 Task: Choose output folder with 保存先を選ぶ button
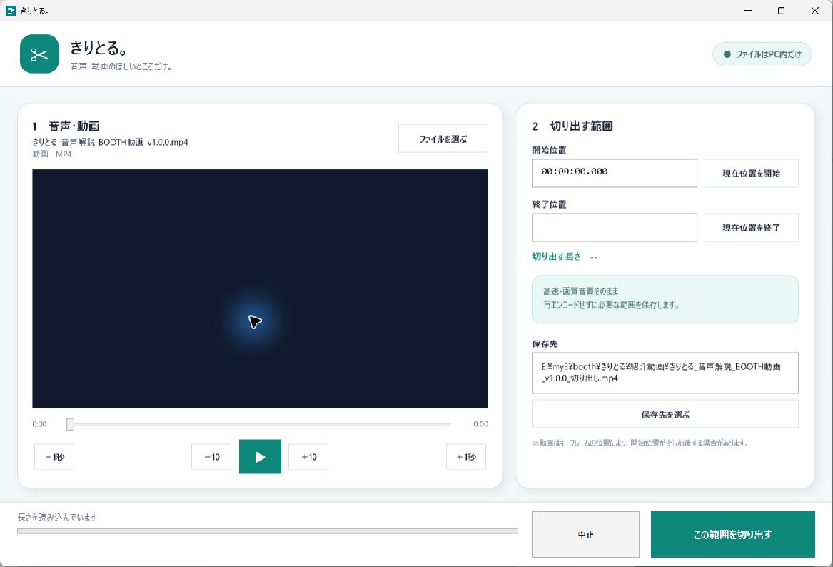click(x=665, y=414)
